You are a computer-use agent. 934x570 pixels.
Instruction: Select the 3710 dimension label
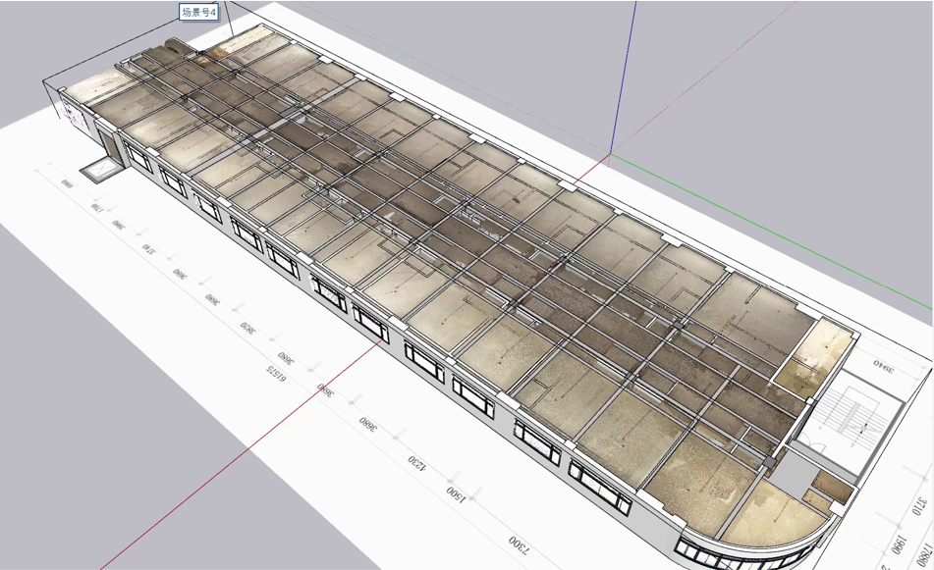pos(920,506)
